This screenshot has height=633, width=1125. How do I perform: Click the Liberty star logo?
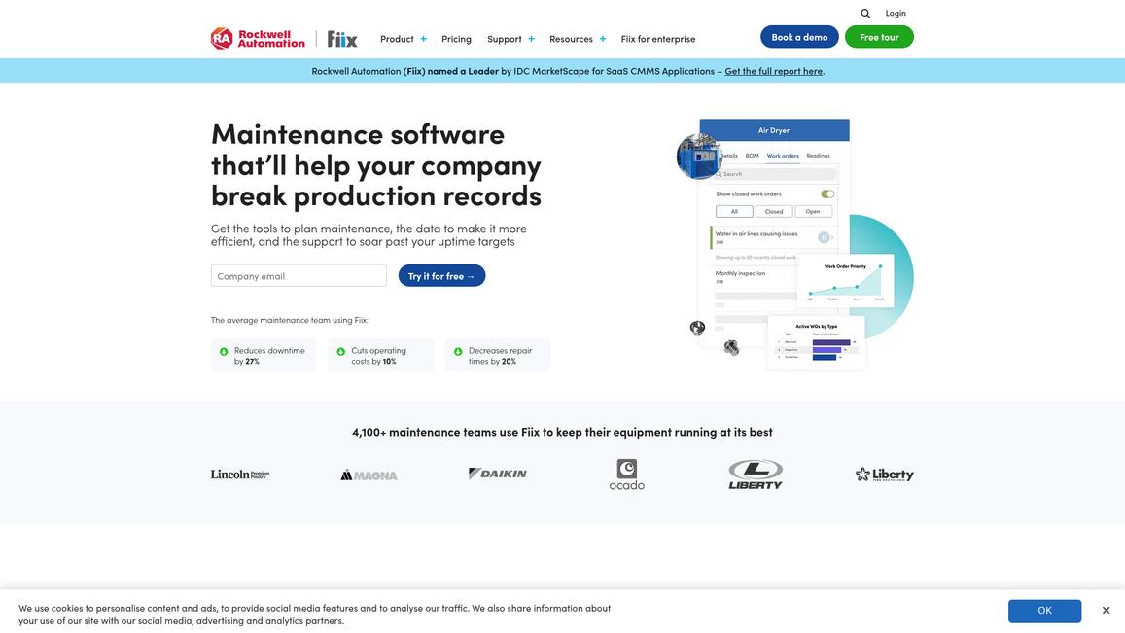(884, 475)
